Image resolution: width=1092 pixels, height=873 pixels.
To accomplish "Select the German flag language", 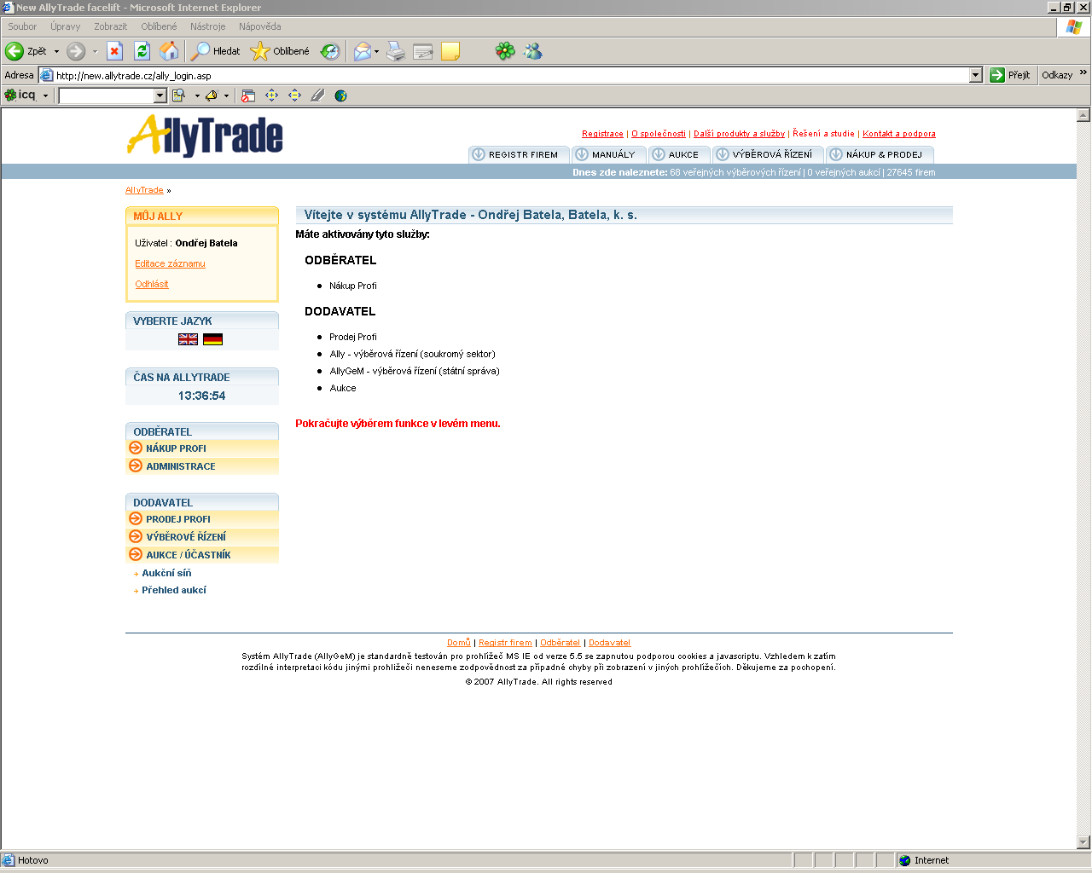I will coord(212,339).
